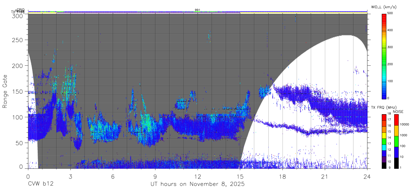This screenshot has height=191, width=413.
Task: Click the green swatch in NOISE legend
Action: click(396, 141)
